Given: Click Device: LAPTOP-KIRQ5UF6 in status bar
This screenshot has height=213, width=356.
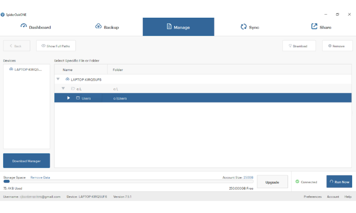Looking at the screenshot, I should click(x=87, y=197).
